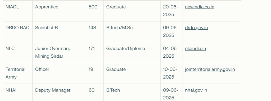
Task: Click the 04-06-2025 date cell
Action: (171, 53)
